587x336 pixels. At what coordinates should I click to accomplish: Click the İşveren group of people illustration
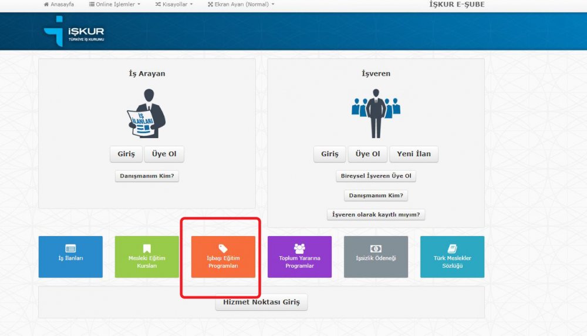(x=376, y=113)
